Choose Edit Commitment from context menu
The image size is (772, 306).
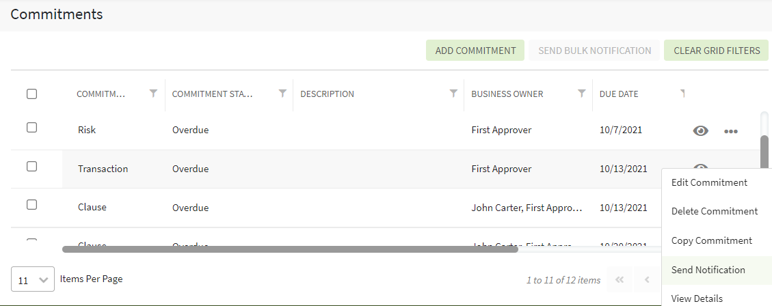709,182
